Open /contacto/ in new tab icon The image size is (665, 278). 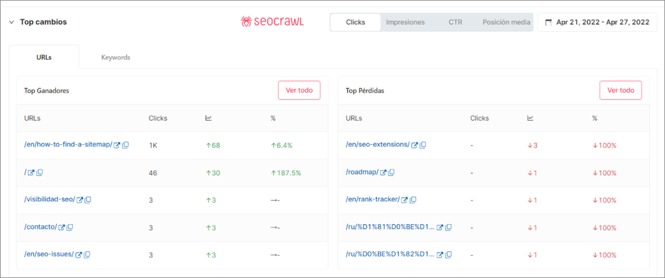[x=62, y=227]
